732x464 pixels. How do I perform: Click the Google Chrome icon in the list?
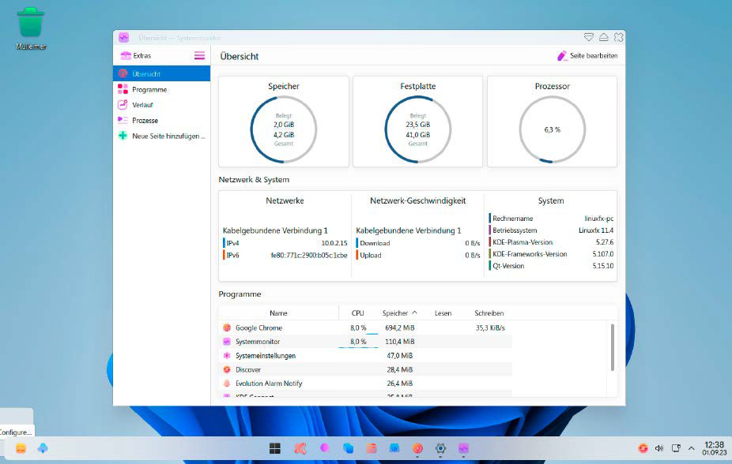227,328
